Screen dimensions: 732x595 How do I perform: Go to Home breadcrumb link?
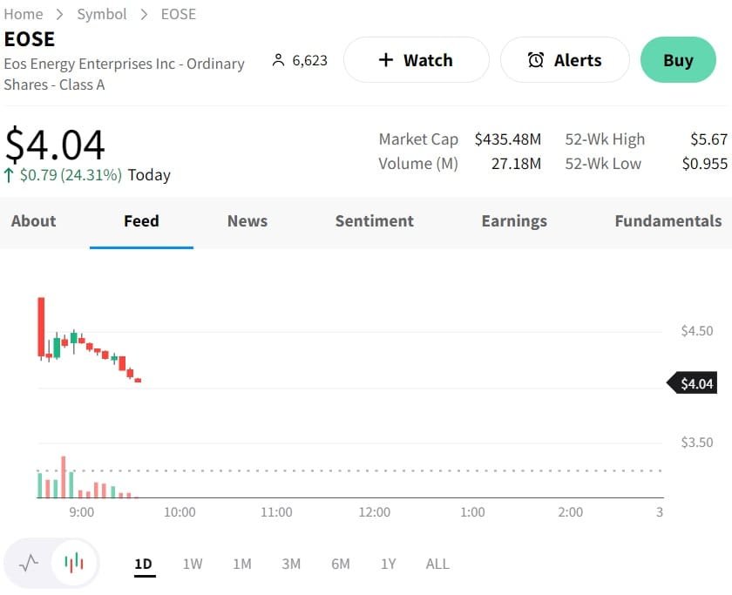click(x=24, y=14)
